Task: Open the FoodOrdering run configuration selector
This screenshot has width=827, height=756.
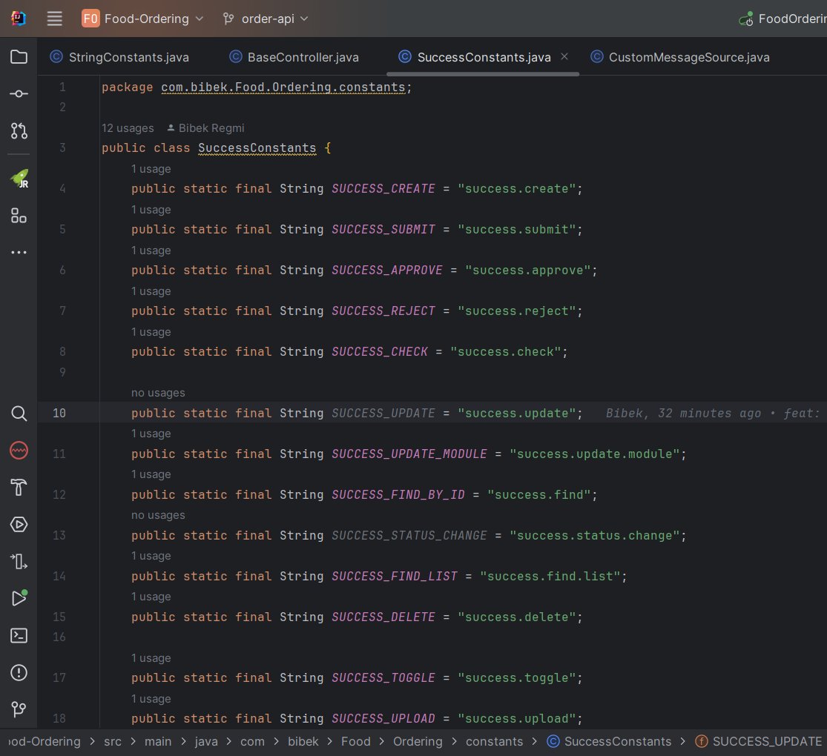Action: (782, 19)
